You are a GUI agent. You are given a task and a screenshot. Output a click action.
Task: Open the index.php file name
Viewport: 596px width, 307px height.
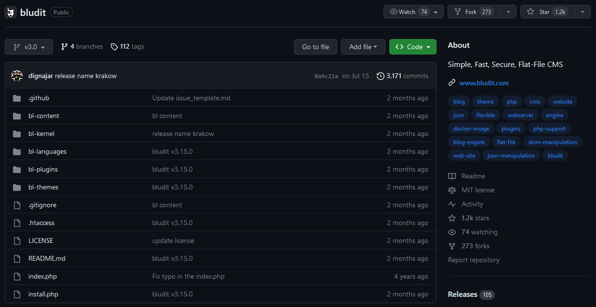42,276
